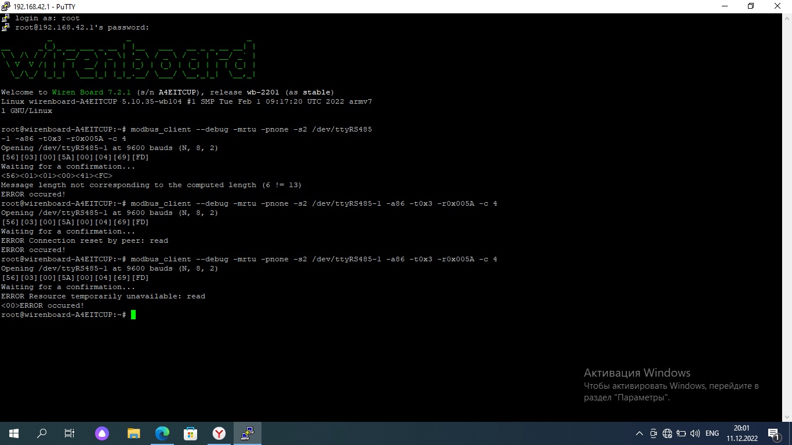792x445 pixels.
Task: Open the notification center icon
Action: [x=774, y=433]
